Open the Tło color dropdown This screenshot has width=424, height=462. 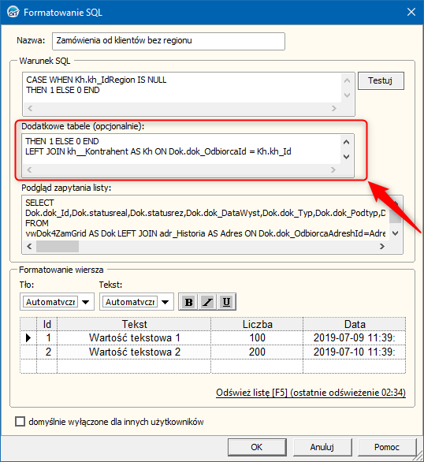pos(86,302)
